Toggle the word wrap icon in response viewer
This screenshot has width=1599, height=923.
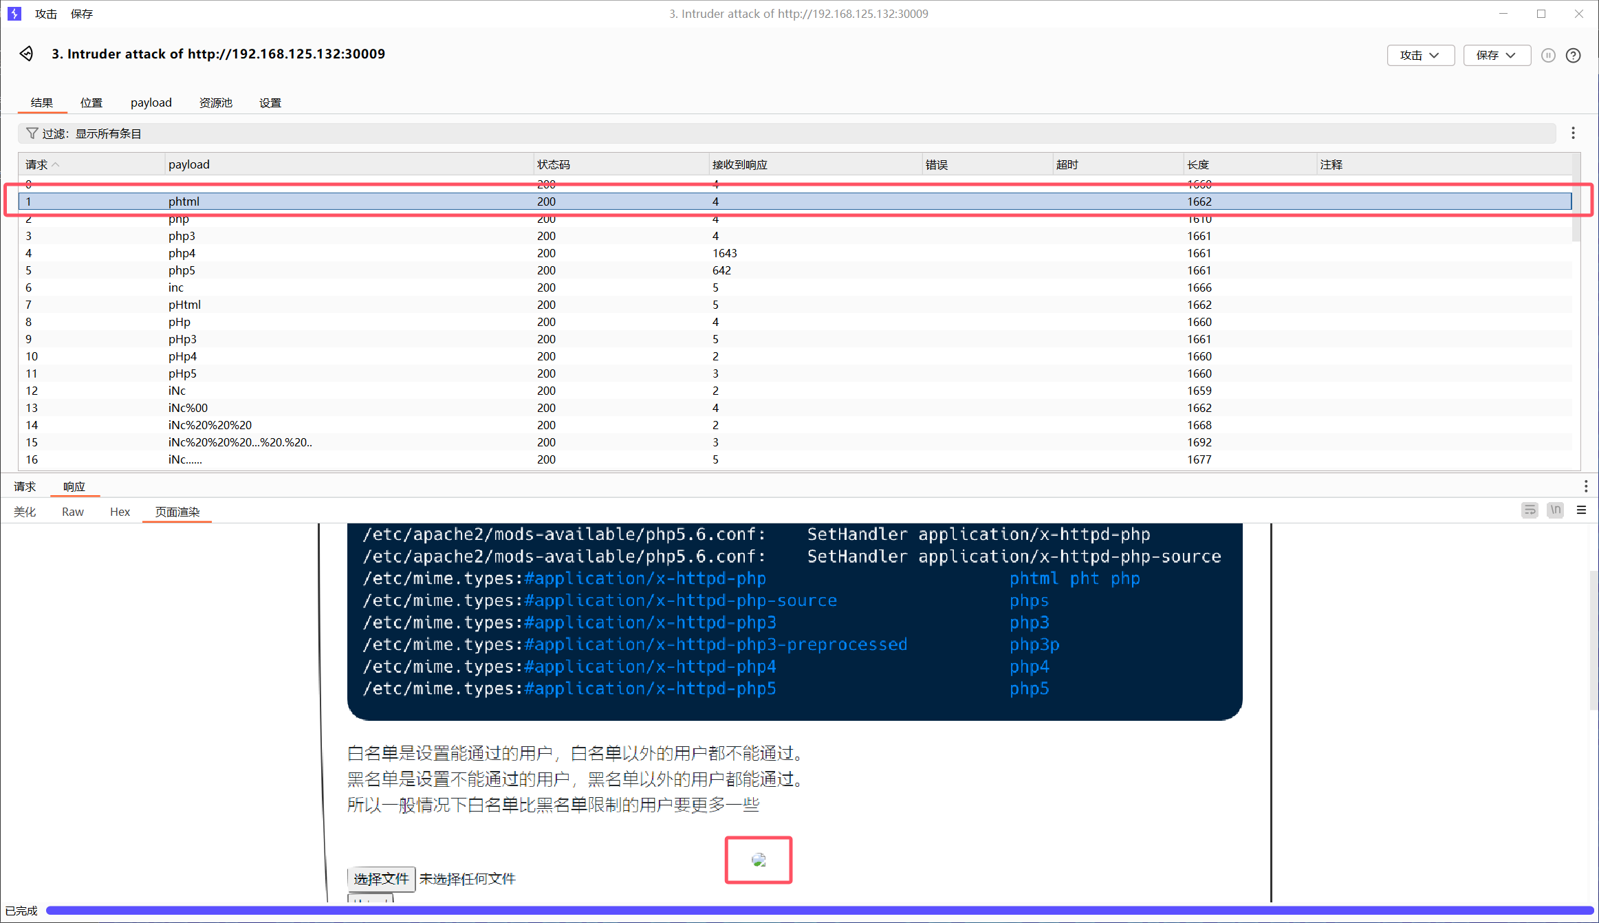point(1530,510)
